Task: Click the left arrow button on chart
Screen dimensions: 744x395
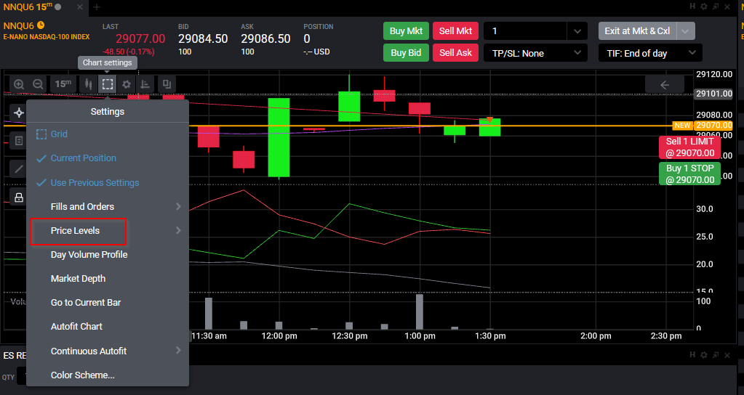Action: [665, 85]
